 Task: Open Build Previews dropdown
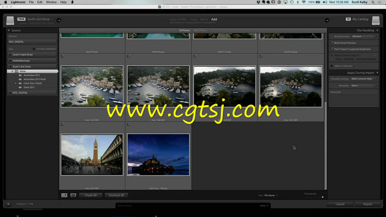pyautogui.click(x=364, y=37)
